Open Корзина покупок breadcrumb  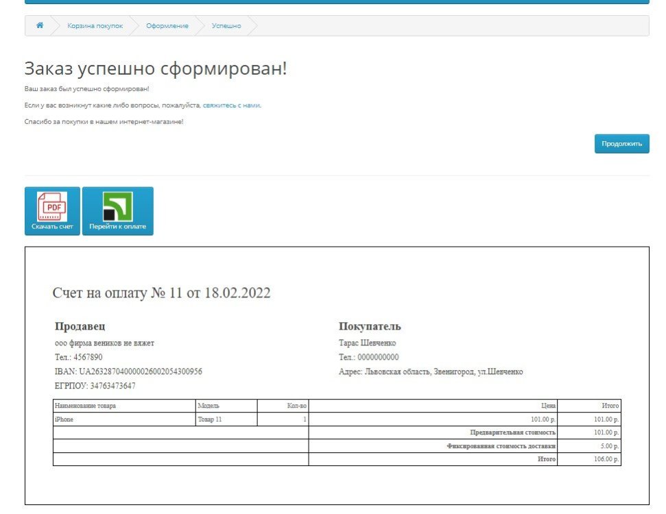(95, 26)
